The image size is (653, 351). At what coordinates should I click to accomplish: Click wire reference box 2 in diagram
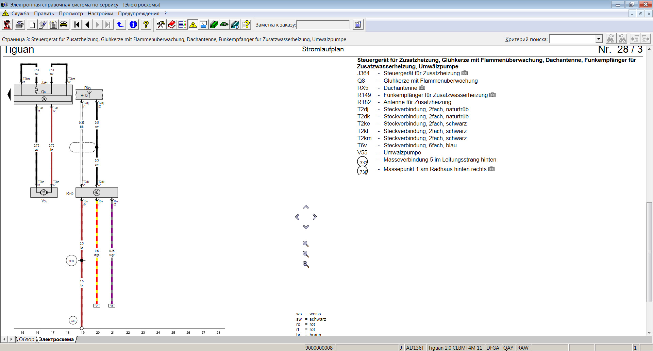97,306
